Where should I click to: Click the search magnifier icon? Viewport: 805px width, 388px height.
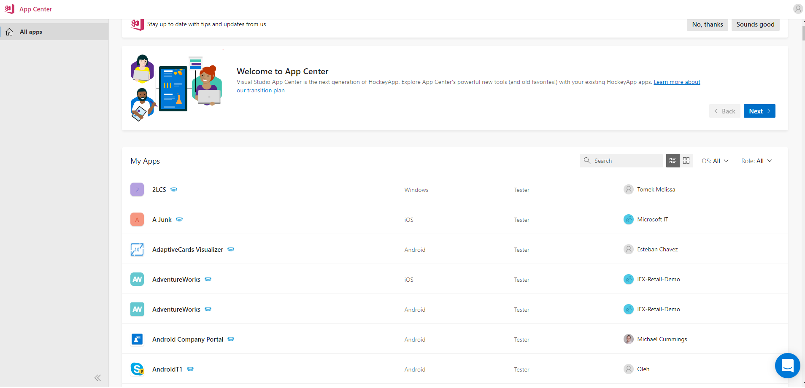pyautogui.click(x=587, y=161)
